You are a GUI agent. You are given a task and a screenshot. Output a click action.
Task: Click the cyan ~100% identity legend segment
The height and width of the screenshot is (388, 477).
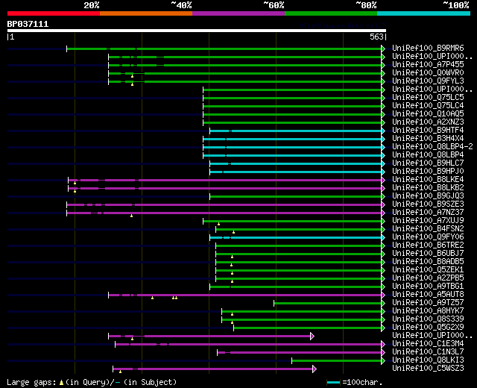423,13
